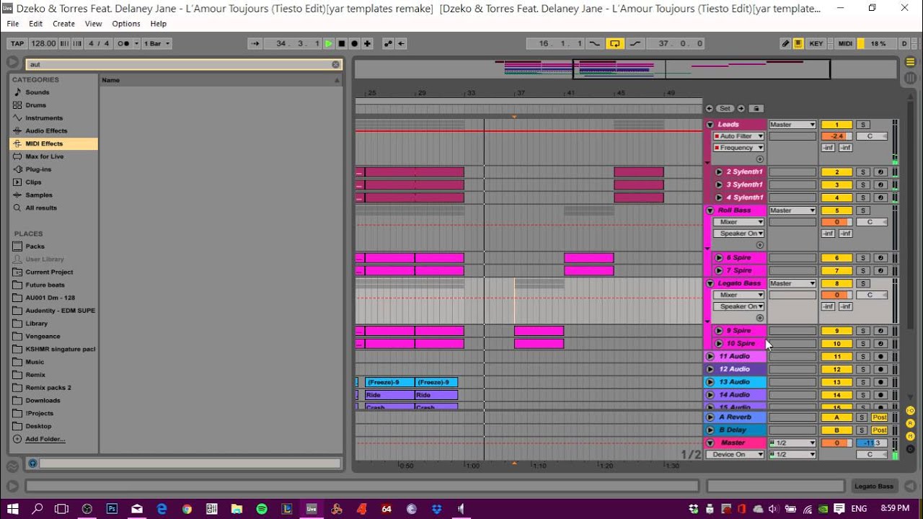The image size is (923, 519).
Task: Adjust Leads volume -2.4 slider
Action: [836, 136]
